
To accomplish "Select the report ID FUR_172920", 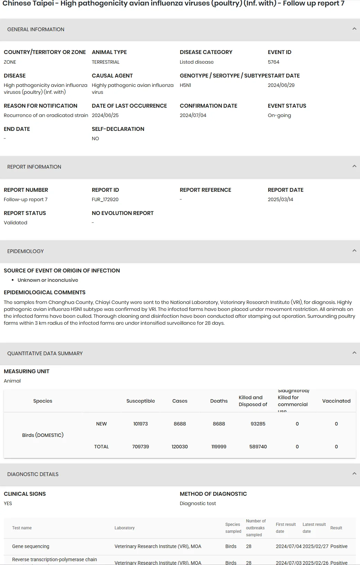I will [105, 199].
